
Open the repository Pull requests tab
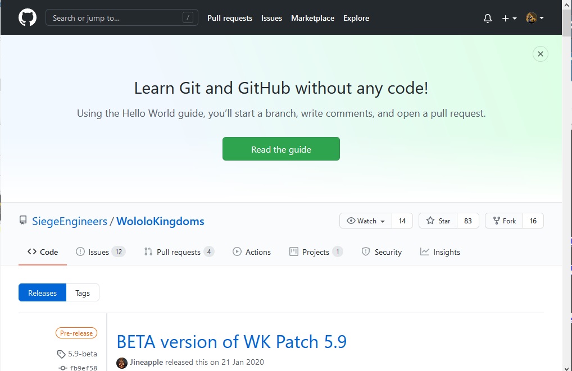(179, 252)
